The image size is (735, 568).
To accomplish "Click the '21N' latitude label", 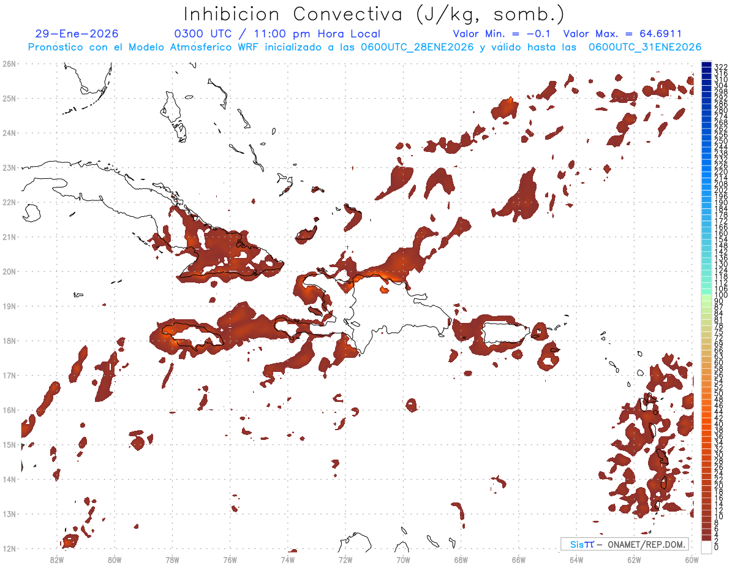I will pos(9,237).
